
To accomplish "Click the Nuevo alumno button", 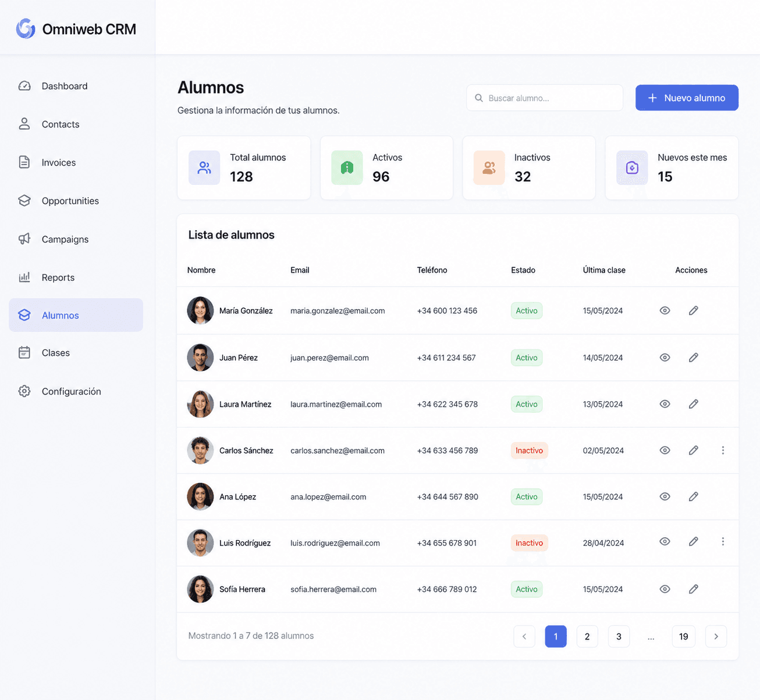I will click(x=687, y=98).
